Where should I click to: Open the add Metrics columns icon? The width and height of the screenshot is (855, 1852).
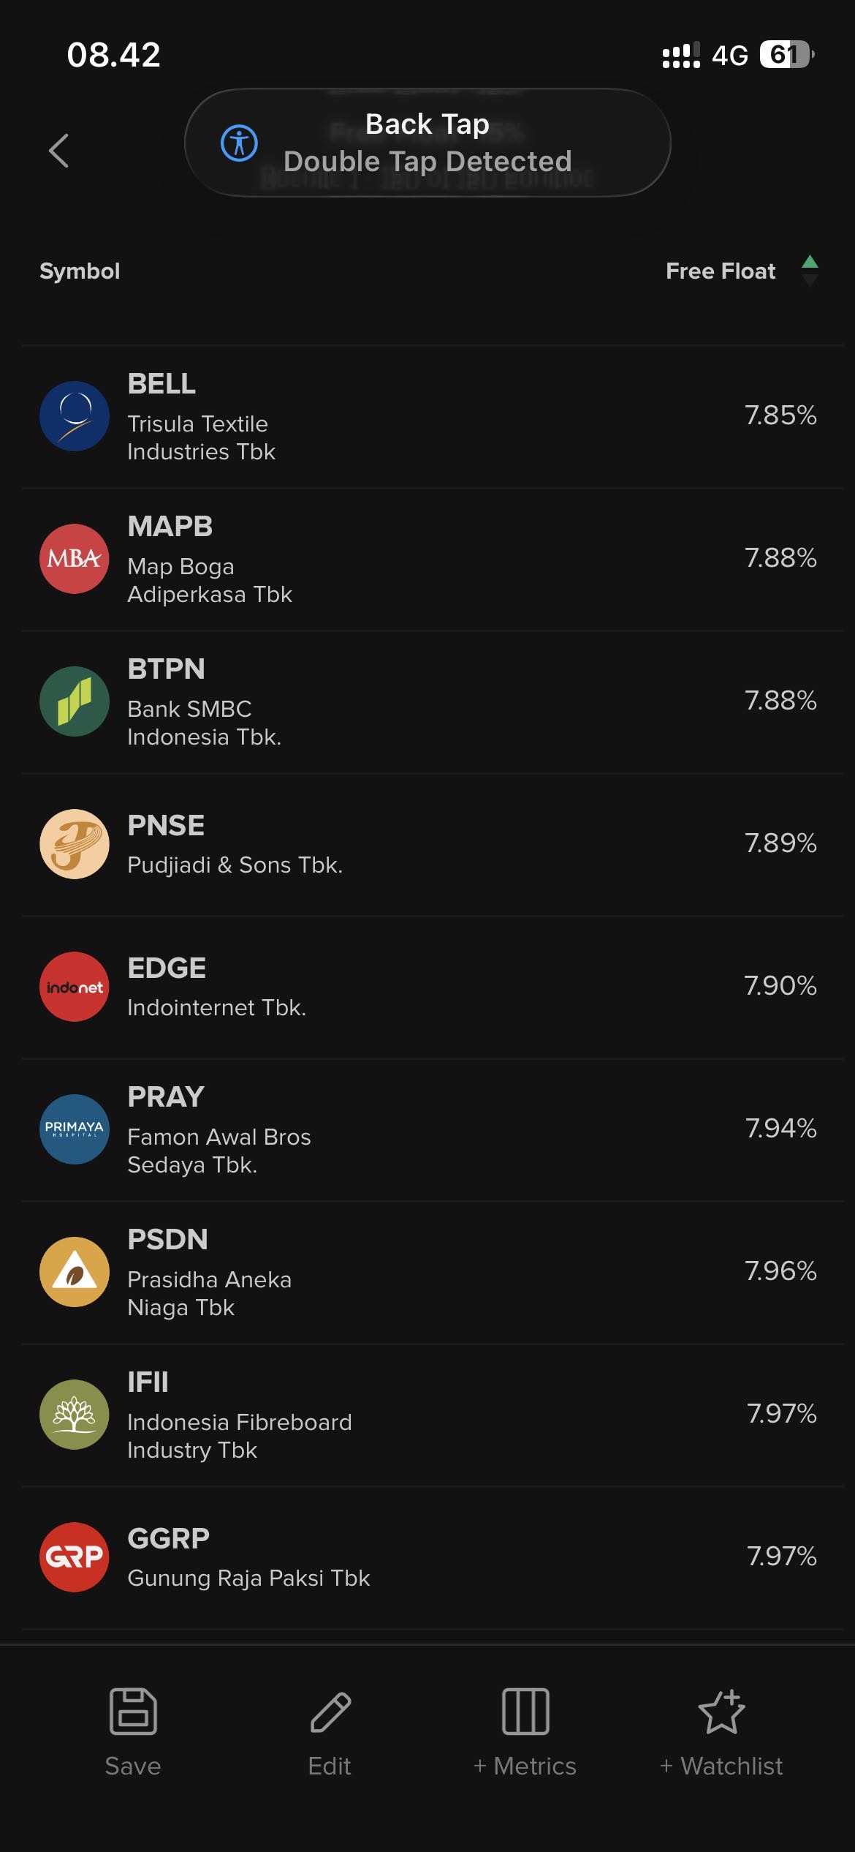(x=525, y=1712)
